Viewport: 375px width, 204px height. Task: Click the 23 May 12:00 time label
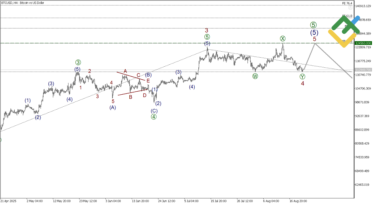pos(88,201)
